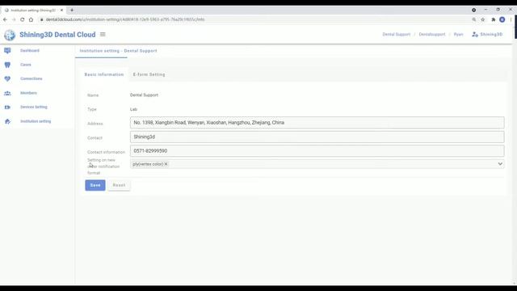Open the Dashboard menu item
The height and width of the screenshot is (291, 517).
point(30,50)
